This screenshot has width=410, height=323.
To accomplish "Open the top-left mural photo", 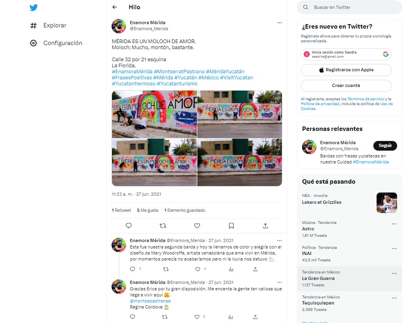I will tap(154, 114).
